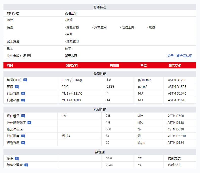The image size is (200, 173).
Task: Click the plus icon next to 熔指(MFR)
Action: [25, 80]
